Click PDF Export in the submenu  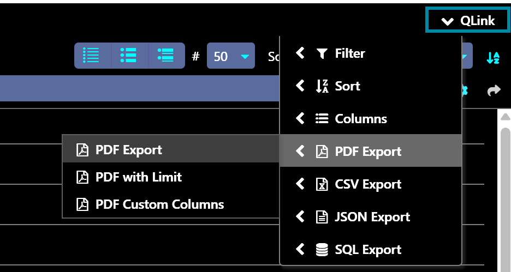tap(128, 150)
